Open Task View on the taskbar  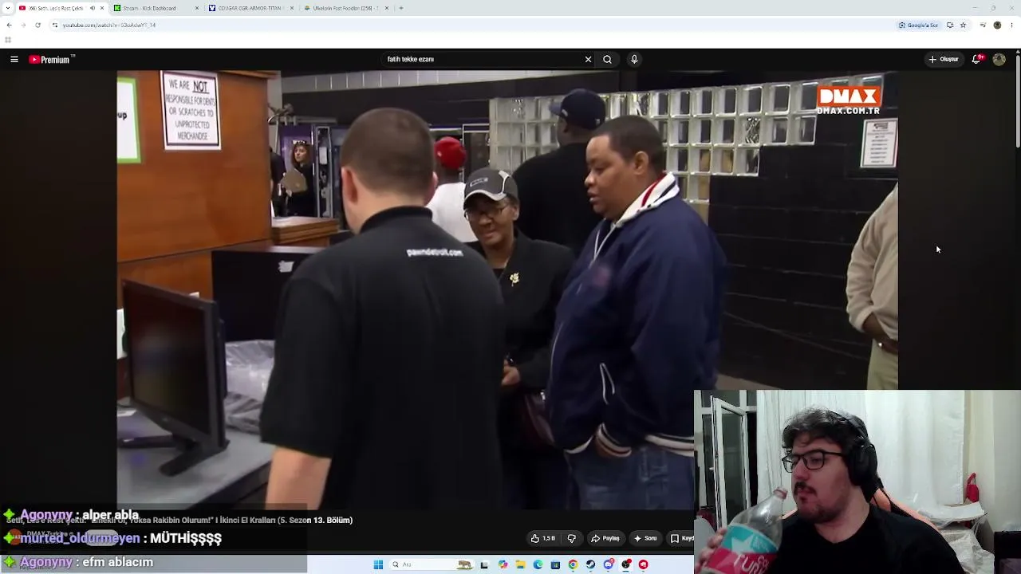coord(484,564)
